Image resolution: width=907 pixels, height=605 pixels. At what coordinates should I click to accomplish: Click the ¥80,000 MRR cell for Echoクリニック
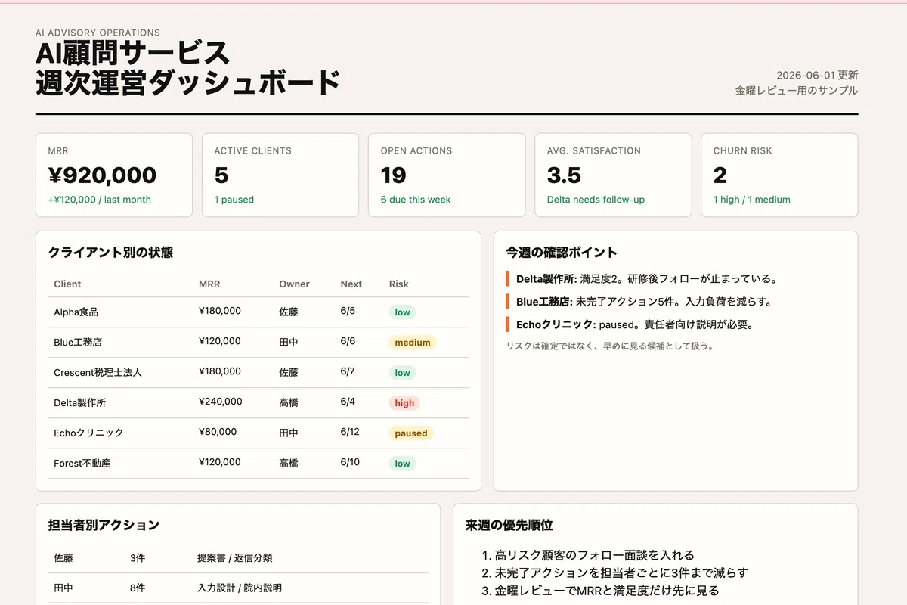point(217,432)
